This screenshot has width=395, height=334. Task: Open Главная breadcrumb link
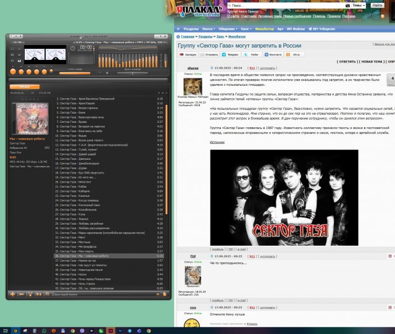pyautogui.click(x=188, y=36)
